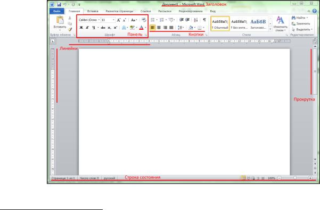The image size is (320, 210).
Task: Click the Redo icon in quick access toolbar
Action: click(73, 4)
